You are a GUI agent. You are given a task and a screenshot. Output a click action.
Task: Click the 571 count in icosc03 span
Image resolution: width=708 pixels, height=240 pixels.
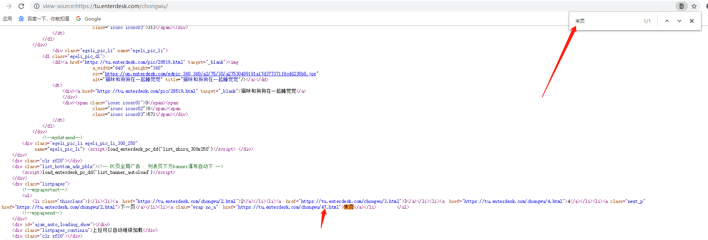click(151, 114)
